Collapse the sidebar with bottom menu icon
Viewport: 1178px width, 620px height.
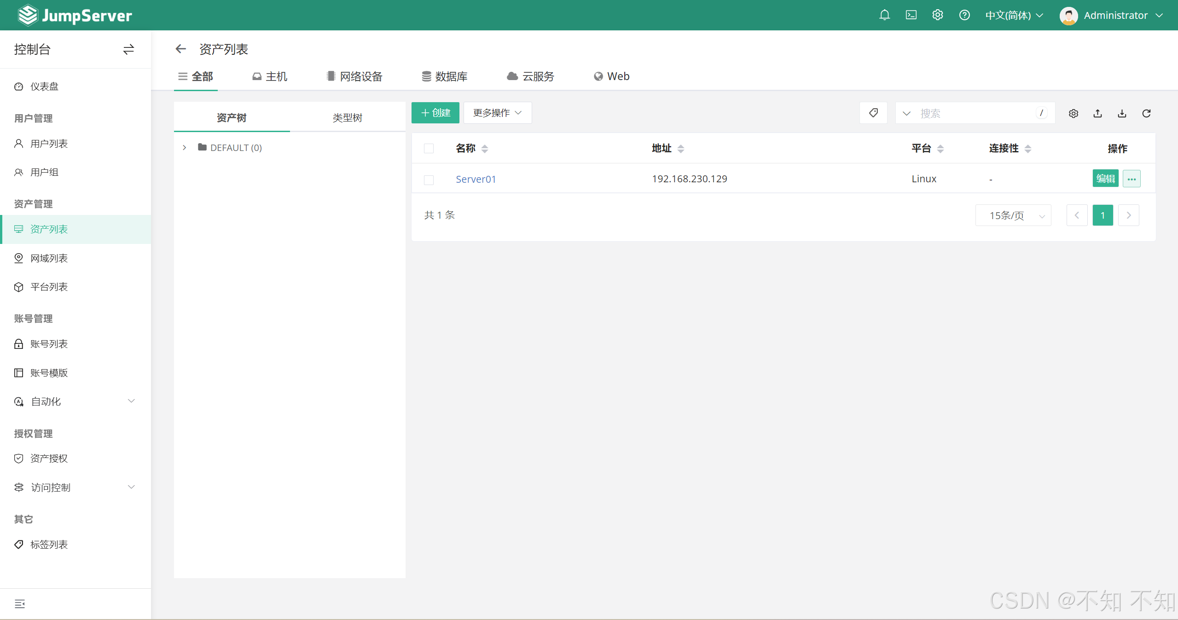coord(19,604)
